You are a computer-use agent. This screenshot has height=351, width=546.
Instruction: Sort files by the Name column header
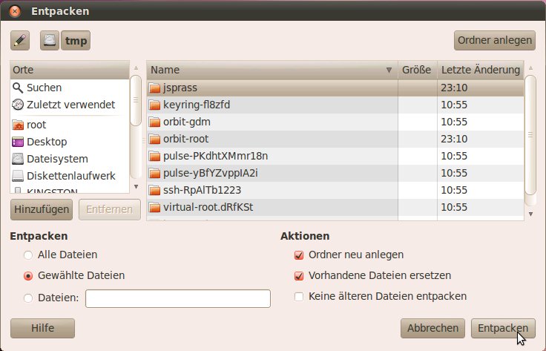click(x=271, y=70)
